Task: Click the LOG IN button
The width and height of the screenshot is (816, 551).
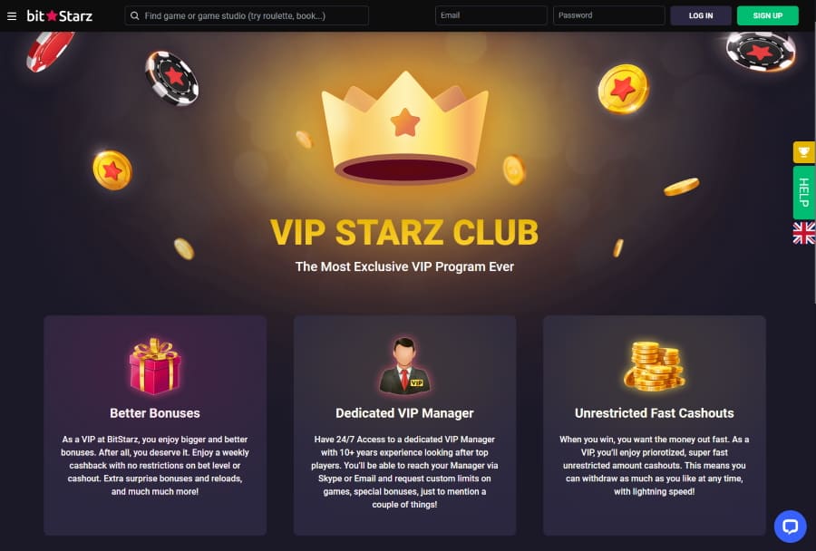Action: point(701,15)
